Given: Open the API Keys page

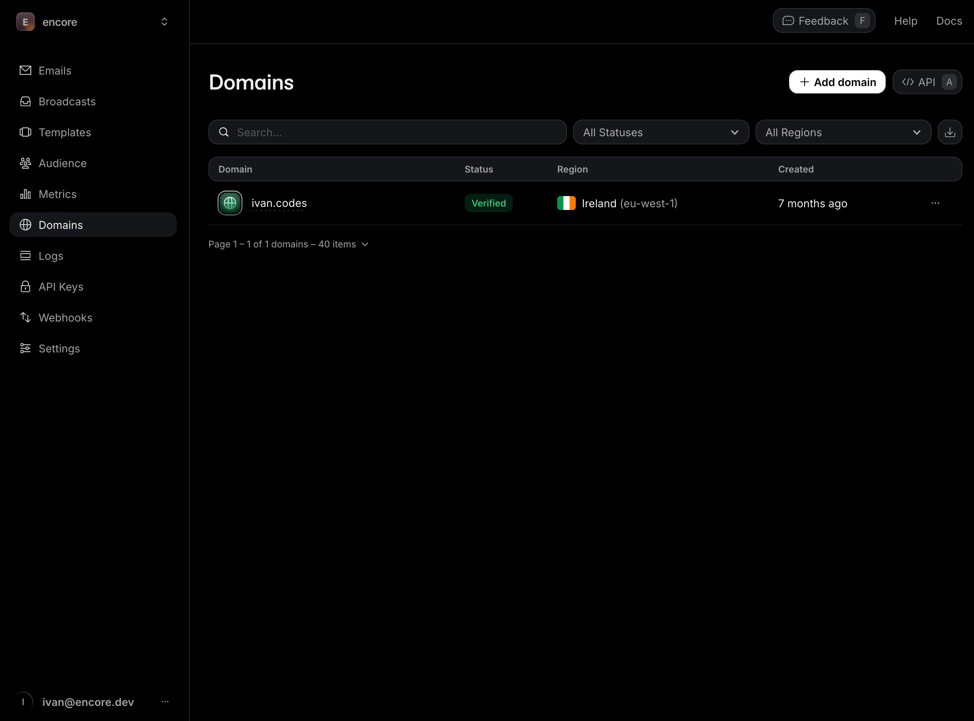Looking at the screenshot, I should pos(61,287).
